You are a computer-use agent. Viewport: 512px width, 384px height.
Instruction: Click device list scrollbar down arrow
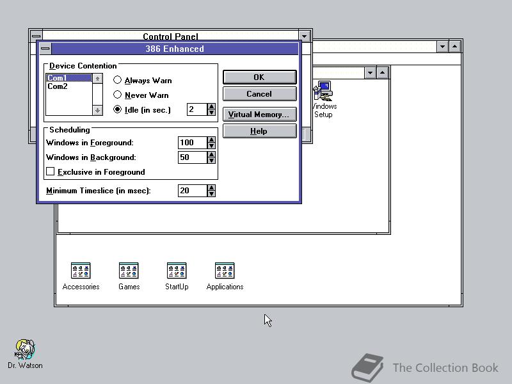pyautogui.click(x=97, y=110)
